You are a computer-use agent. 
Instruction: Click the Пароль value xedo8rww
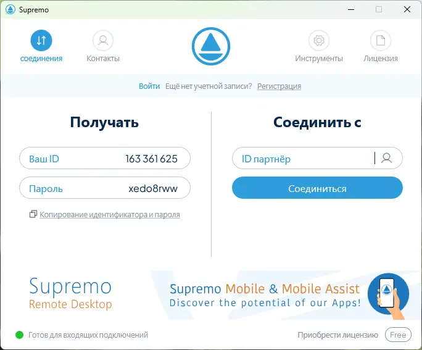153,188
